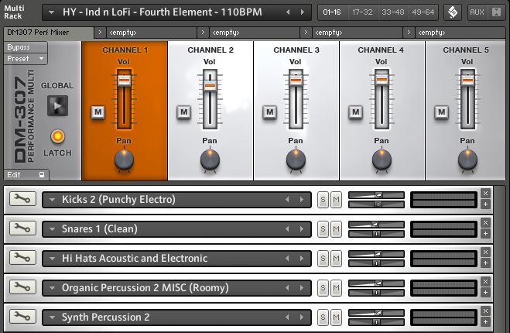Screen dimensions: 510x333
Task: Toggle the AUX button in header
Action: click(x=477, y=12)
